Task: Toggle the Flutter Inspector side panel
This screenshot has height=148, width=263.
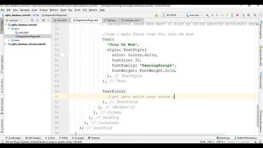Action: pos(261,30)
